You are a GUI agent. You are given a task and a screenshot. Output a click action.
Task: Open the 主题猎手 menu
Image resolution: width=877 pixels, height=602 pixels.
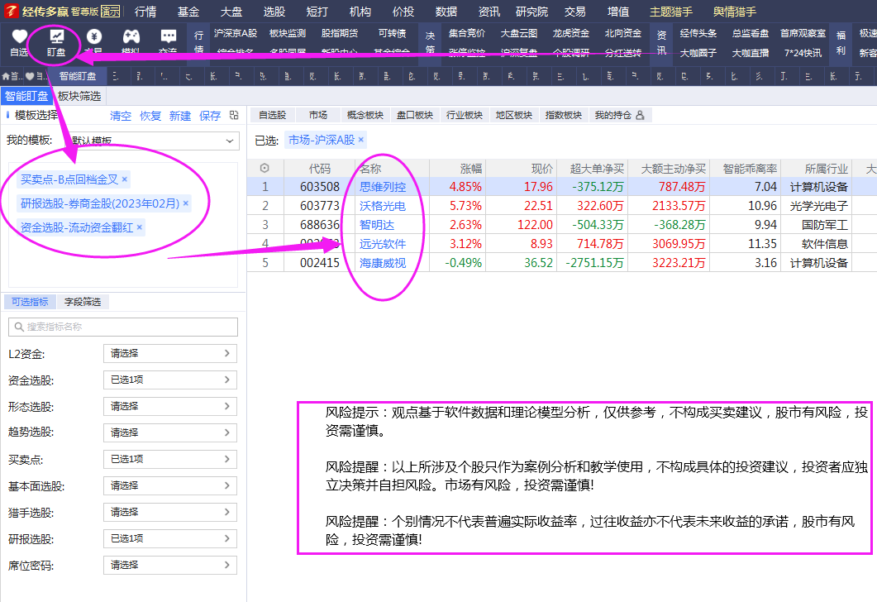[670, 12]
